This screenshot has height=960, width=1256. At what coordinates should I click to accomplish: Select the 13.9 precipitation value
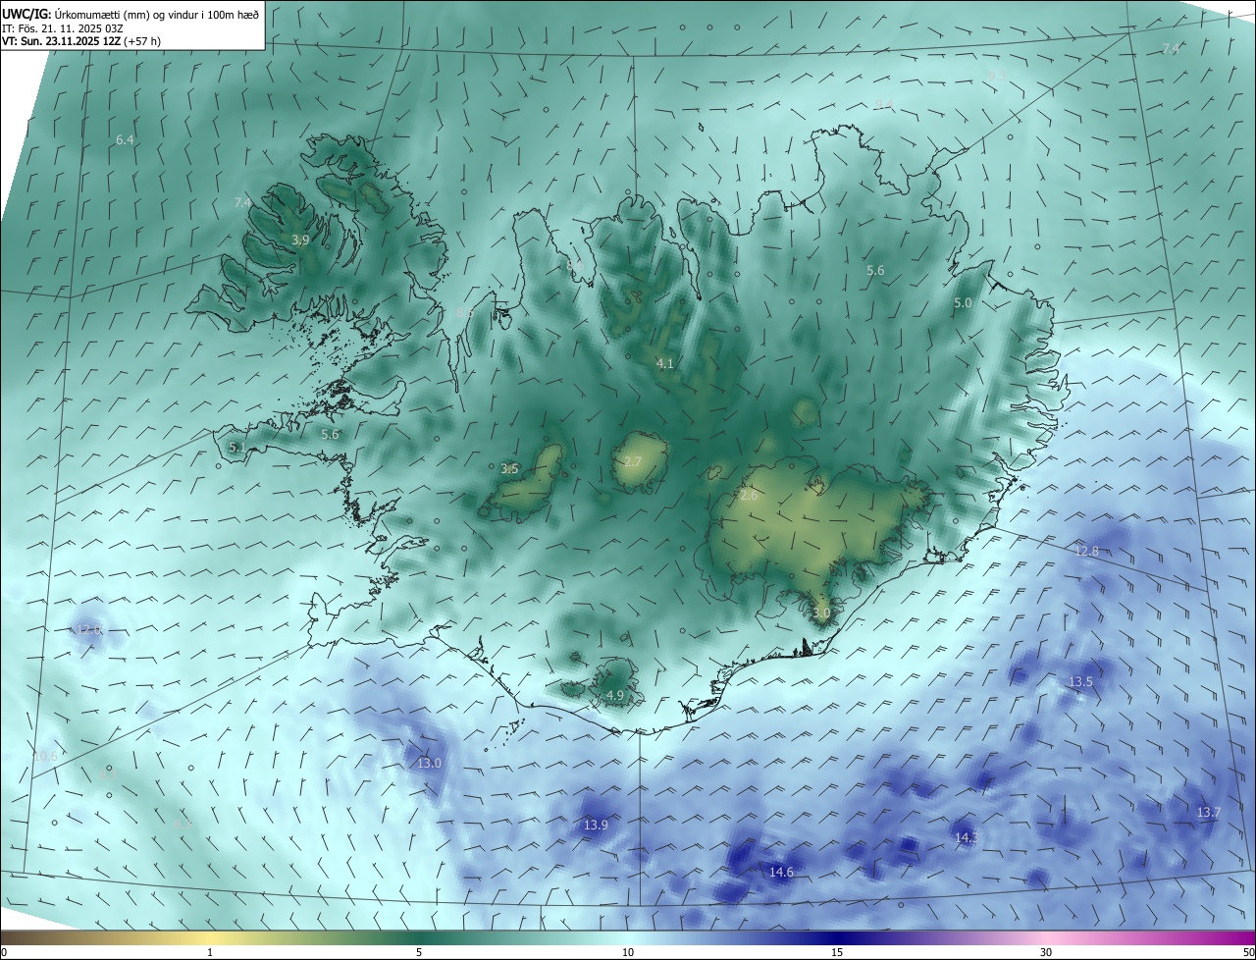(596, 826)
